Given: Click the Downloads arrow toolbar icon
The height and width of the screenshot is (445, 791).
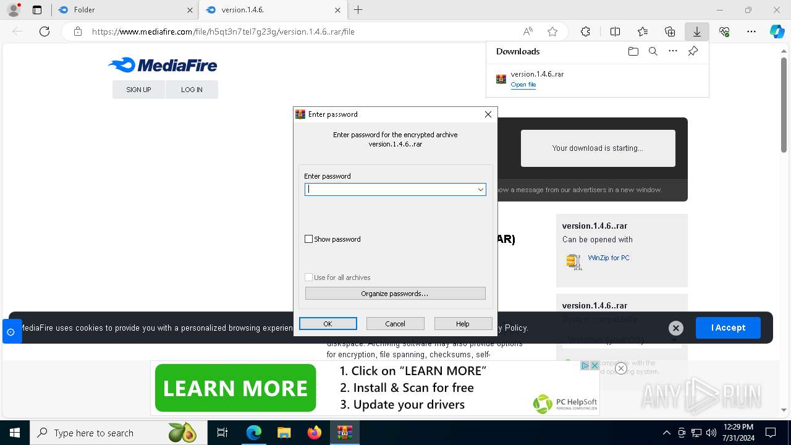Looking at the screenshot, I should pyautogui.click(x=697, y=32).
